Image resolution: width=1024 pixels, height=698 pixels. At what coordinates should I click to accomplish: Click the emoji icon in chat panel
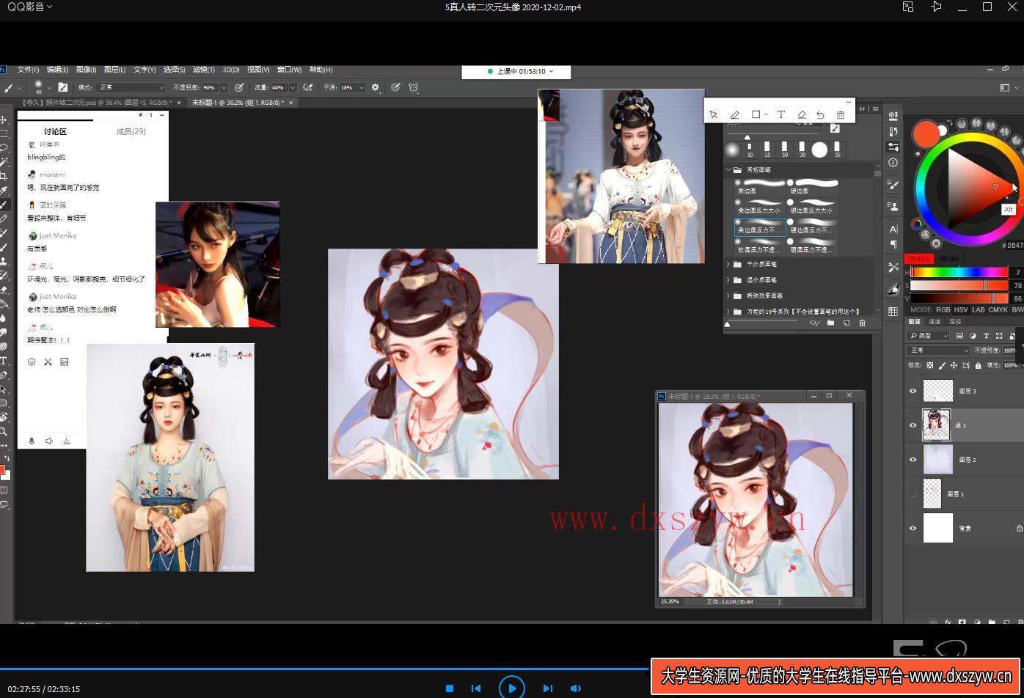pos(32,361)
